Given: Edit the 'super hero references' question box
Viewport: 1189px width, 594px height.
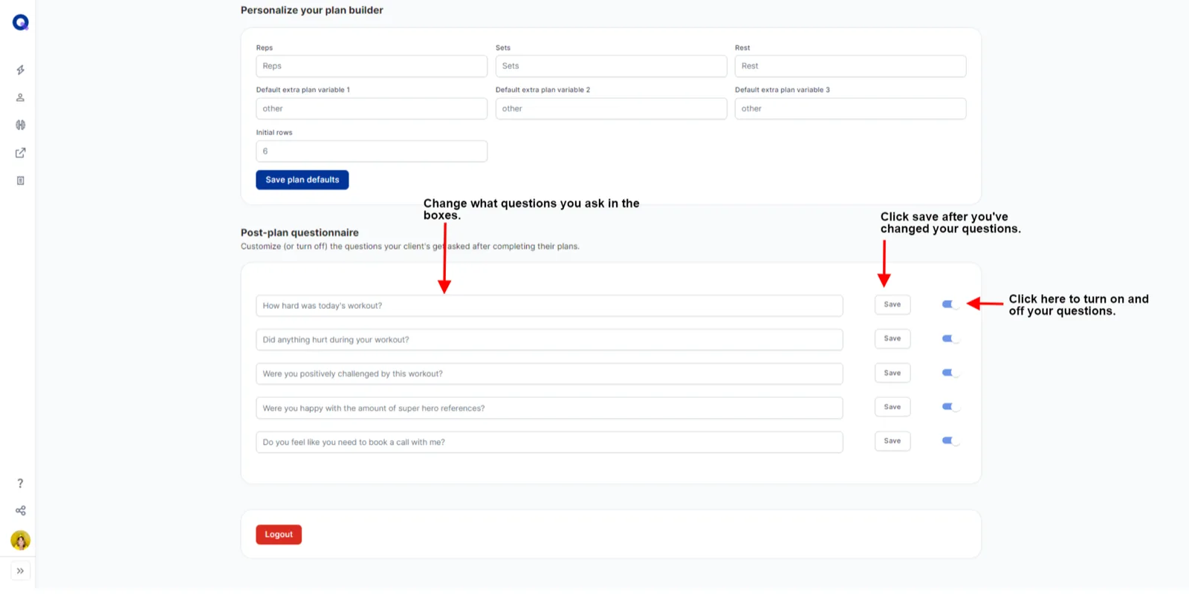Looking at the screenshot, I should (549, 408).
